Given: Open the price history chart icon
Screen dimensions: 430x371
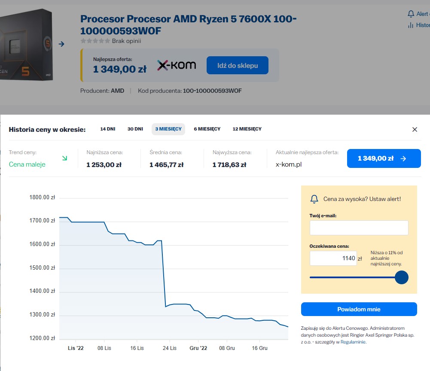Looking at the screenshot, I should (411, 25).
